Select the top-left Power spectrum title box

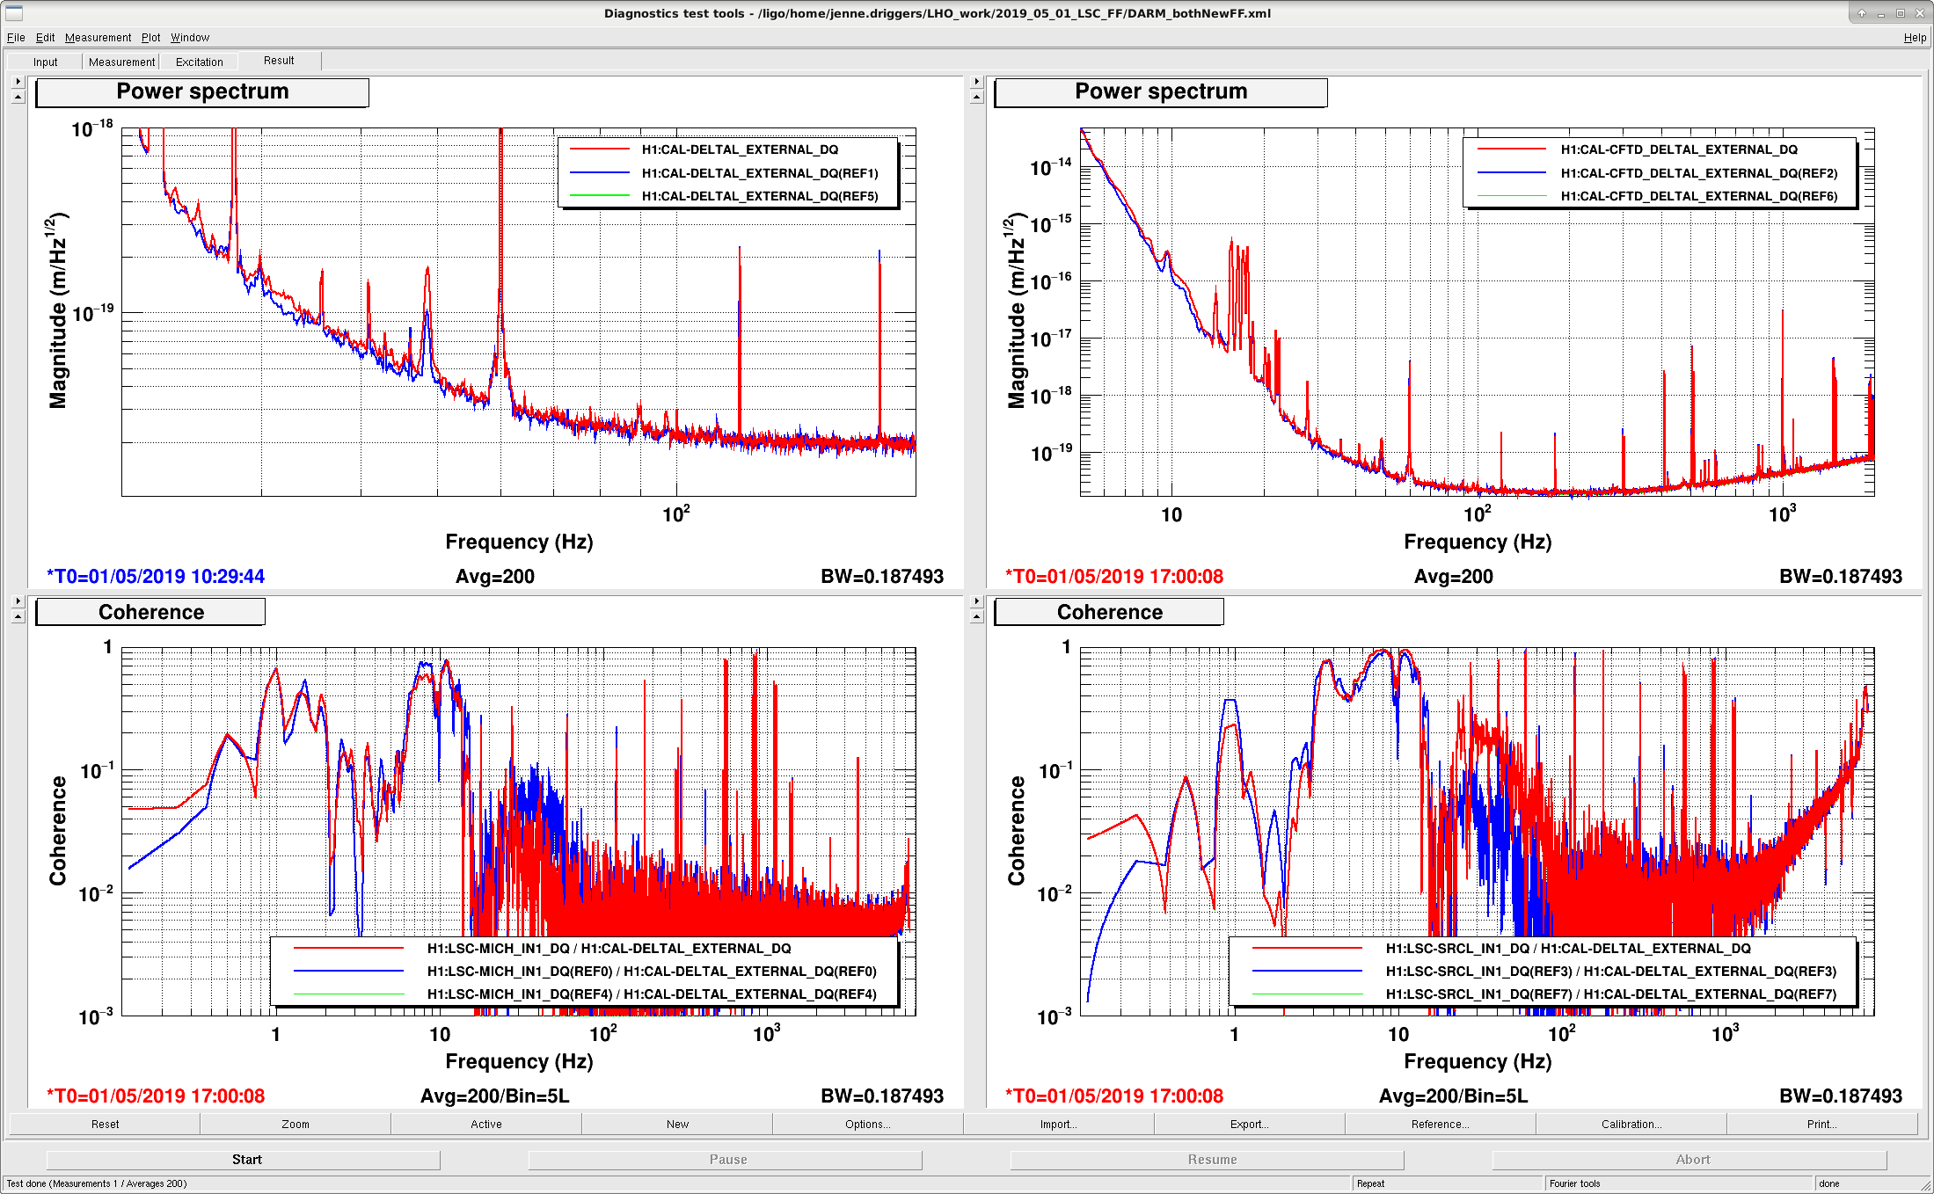[x=202, y=92]
